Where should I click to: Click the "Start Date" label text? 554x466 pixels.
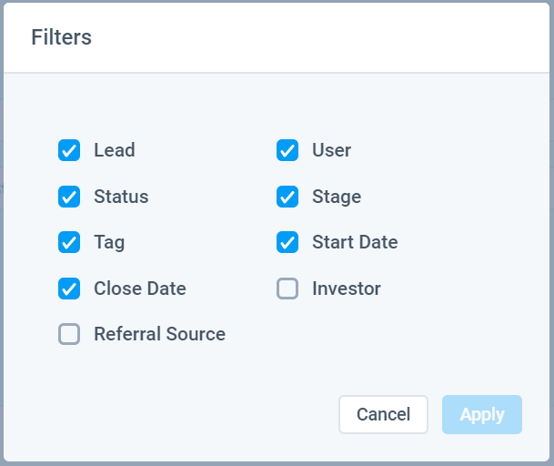coord(355,242)
